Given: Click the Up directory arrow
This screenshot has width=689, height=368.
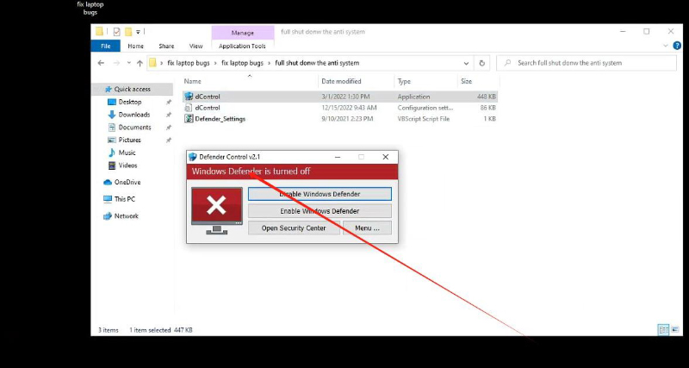Looking at the screenshot, I should pyautogui.click(x=140, y=63).
